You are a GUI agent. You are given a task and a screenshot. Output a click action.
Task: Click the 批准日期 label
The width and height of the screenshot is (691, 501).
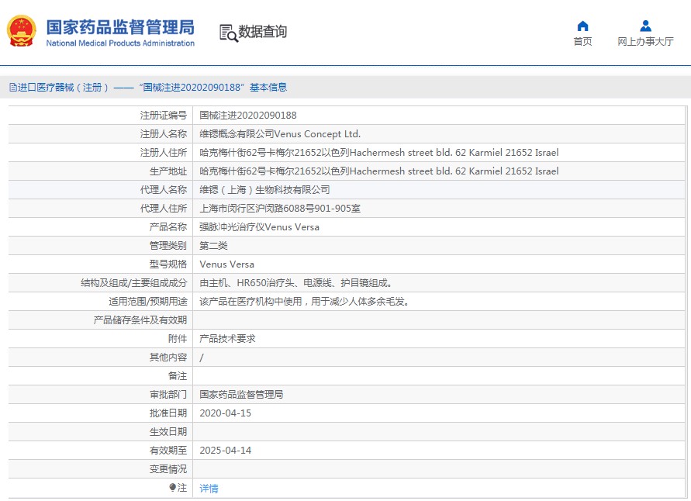click(x=168, y=413)
